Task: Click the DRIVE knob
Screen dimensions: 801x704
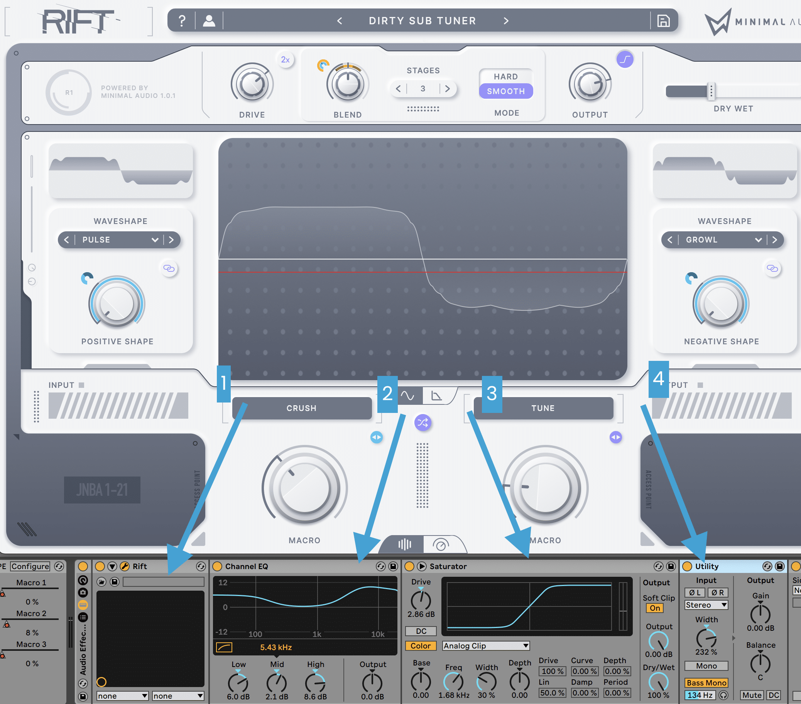Action: (252, 84)
